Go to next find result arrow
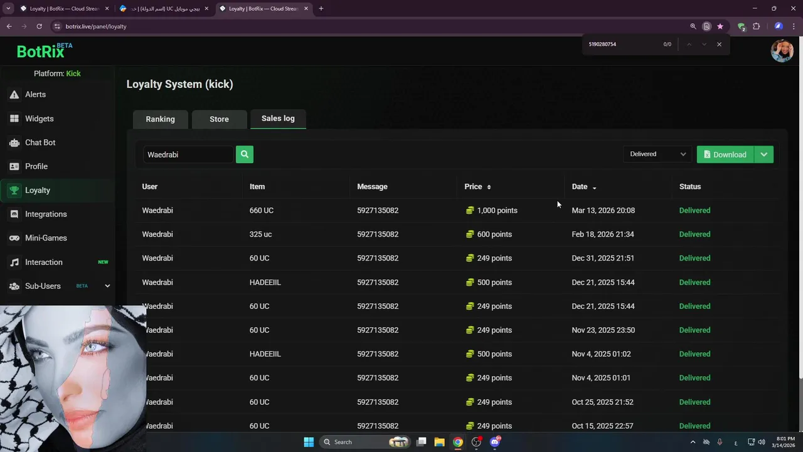803x452 pixels. (704, 44)
